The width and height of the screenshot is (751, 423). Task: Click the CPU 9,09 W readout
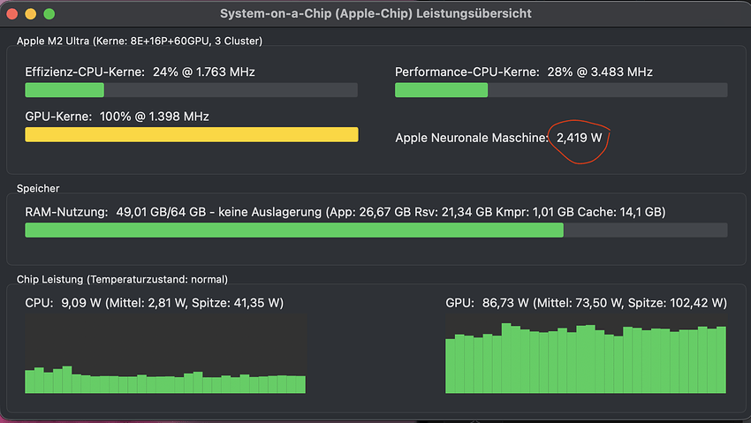[154, 303]
